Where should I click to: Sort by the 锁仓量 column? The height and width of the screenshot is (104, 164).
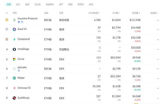[x=136, y=13]
